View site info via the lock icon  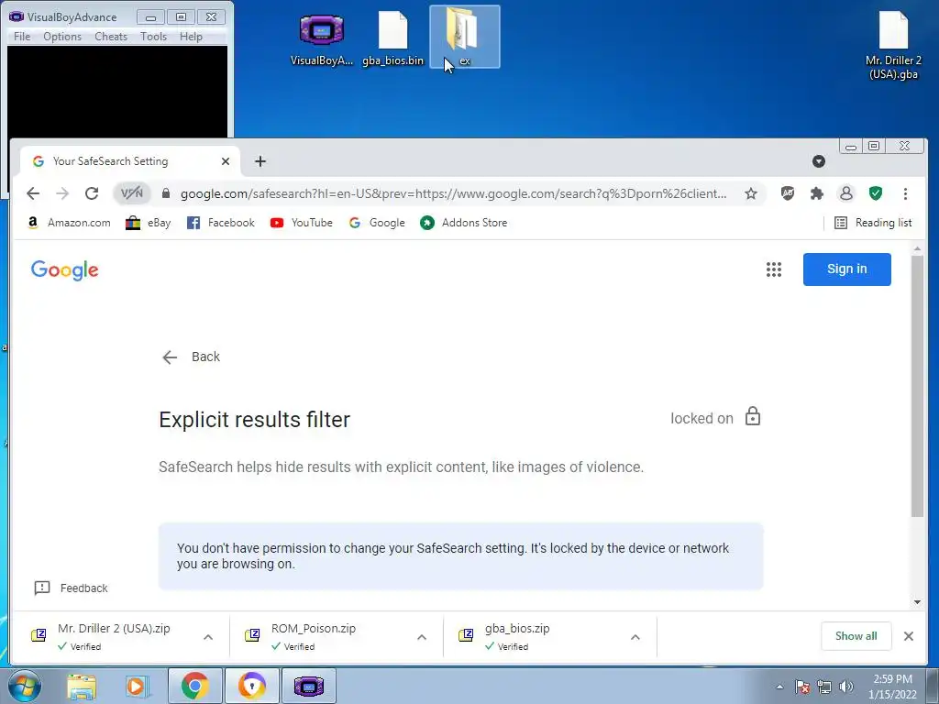166,193
